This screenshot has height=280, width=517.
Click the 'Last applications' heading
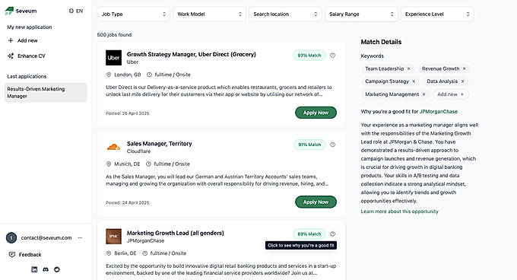(x=27, y=76)
